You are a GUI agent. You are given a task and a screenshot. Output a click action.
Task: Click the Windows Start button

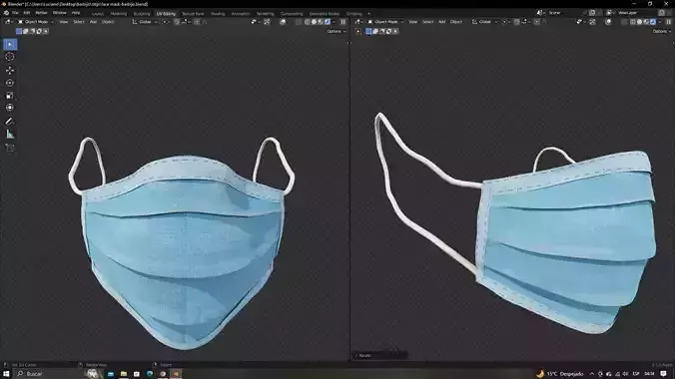click(6, 374)
